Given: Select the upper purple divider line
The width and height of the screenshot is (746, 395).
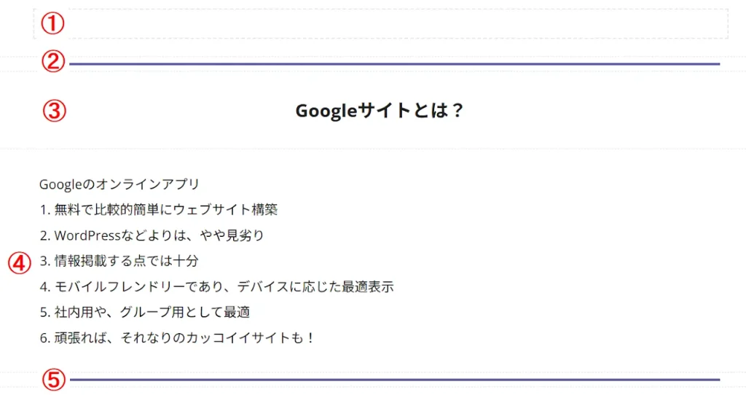Looking at the screenshot, I should point(393,64).
